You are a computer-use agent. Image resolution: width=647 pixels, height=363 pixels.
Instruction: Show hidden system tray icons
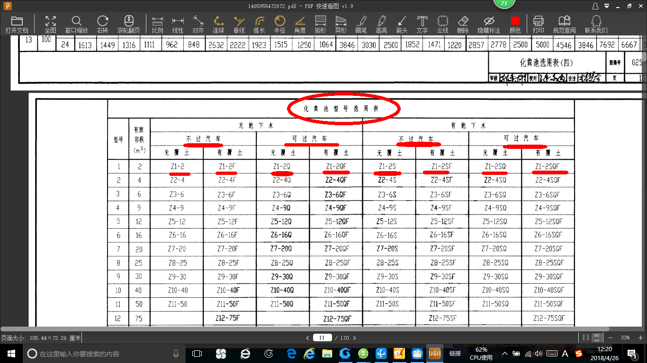click(505, 354)
